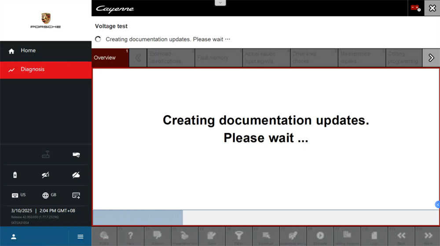The image size is (440, 246).
Task: Click the red vehicle battery status icon
Action: click(x=415, y=8)
